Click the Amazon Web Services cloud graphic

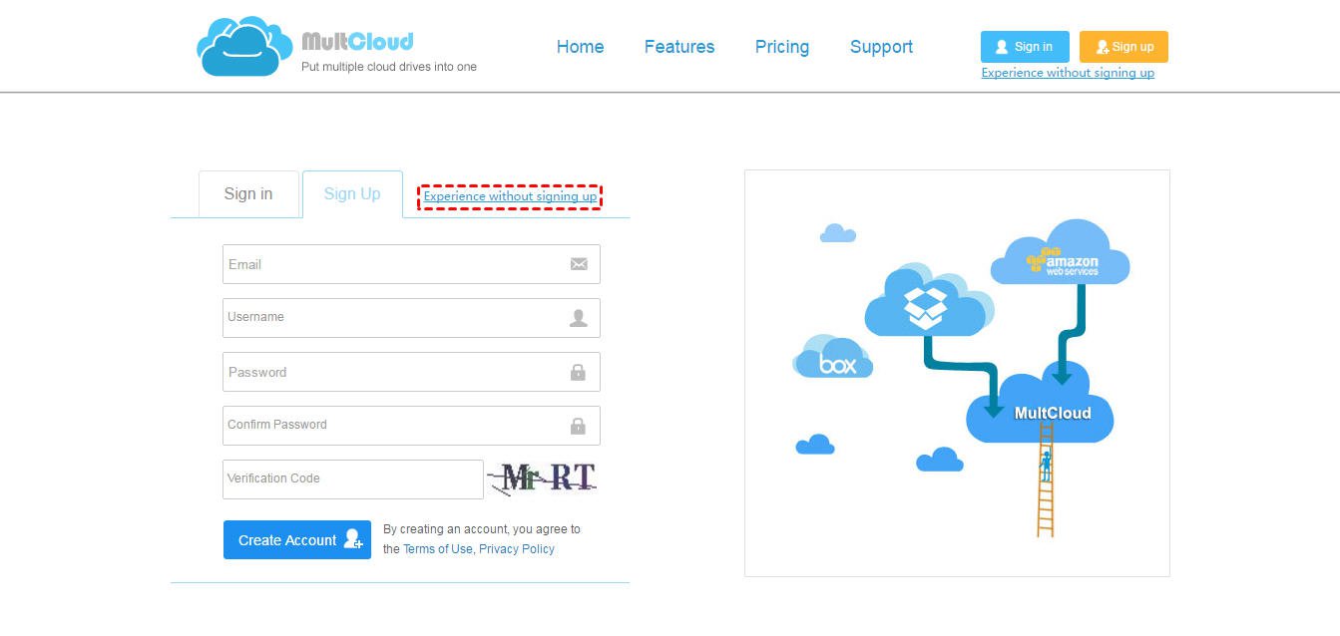click(1060, 252)
